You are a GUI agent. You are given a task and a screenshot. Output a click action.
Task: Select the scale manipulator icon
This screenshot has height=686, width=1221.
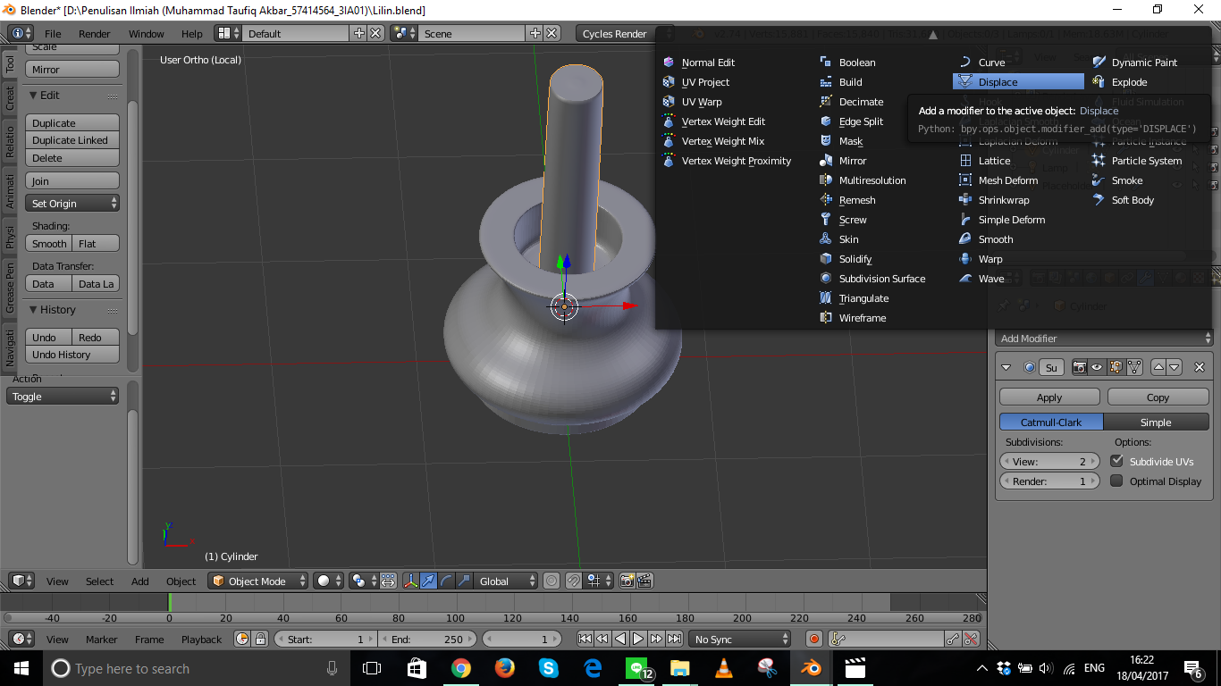[x=464, y=581]
